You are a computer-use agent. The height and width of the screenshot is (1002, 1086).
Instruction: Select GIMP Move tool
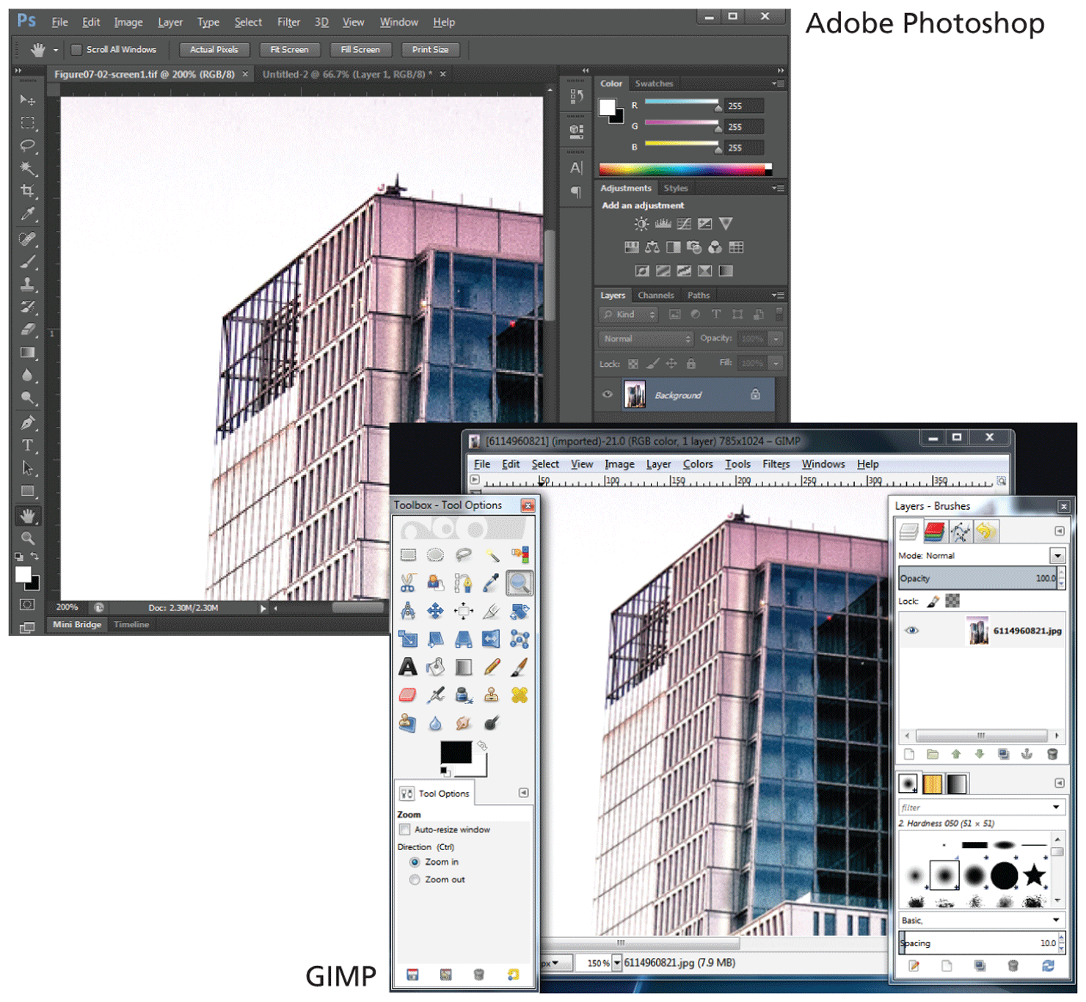click(436, 610)
